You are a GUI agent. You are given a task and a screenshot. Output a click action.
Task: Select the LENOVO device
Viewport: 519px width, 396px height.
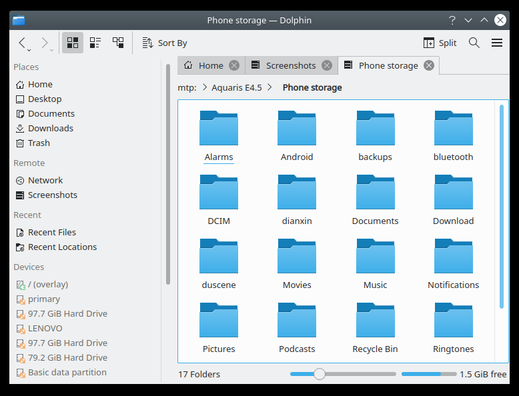point(45,328)
